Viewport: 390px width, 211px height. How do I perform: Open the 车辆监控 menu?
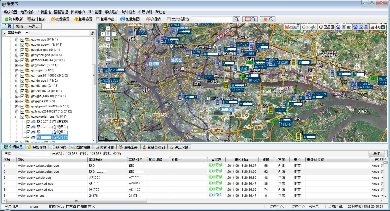click(44, 12)
